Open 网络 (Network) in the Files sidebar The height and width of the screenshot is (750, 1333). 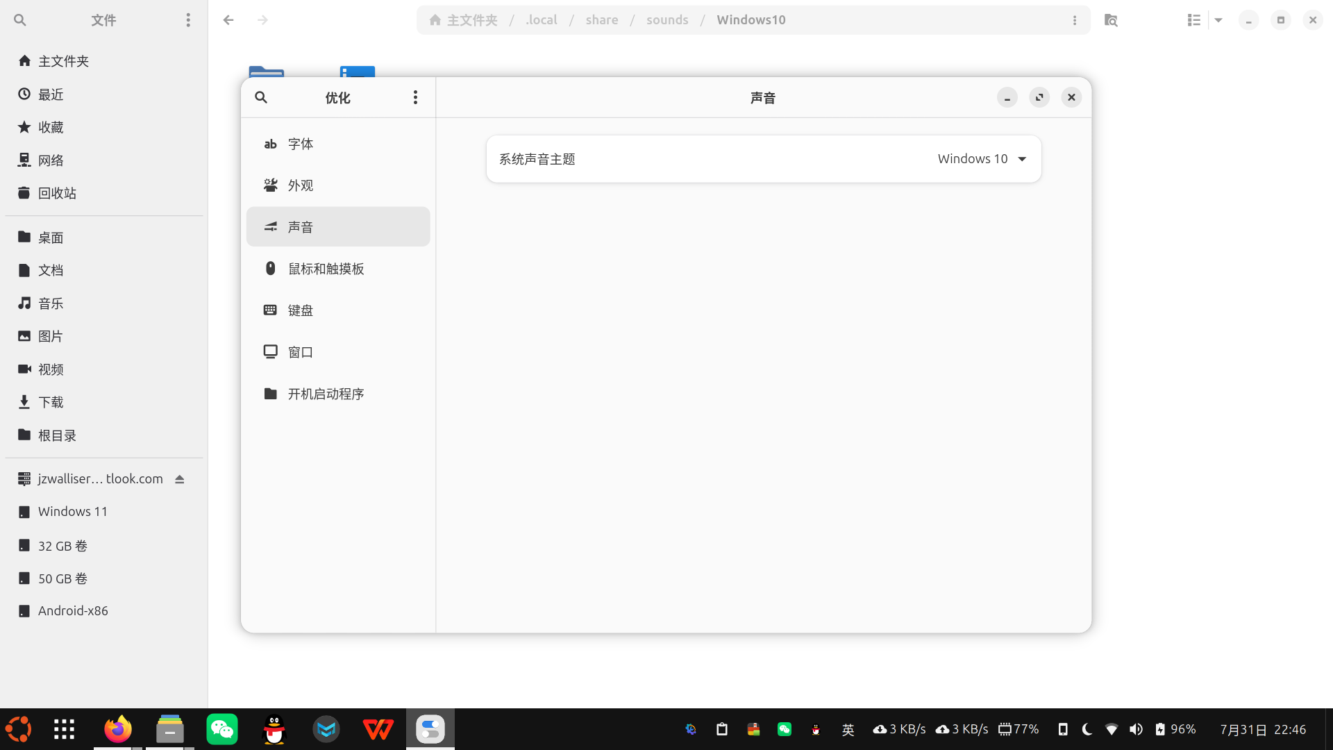[104, 160]
